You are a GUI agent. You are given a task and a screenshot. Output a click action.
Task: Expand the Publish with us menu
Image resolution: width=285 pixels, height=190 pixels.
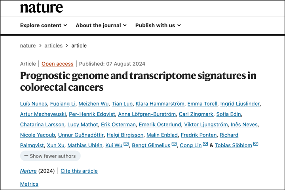click(x=158, y=25)
